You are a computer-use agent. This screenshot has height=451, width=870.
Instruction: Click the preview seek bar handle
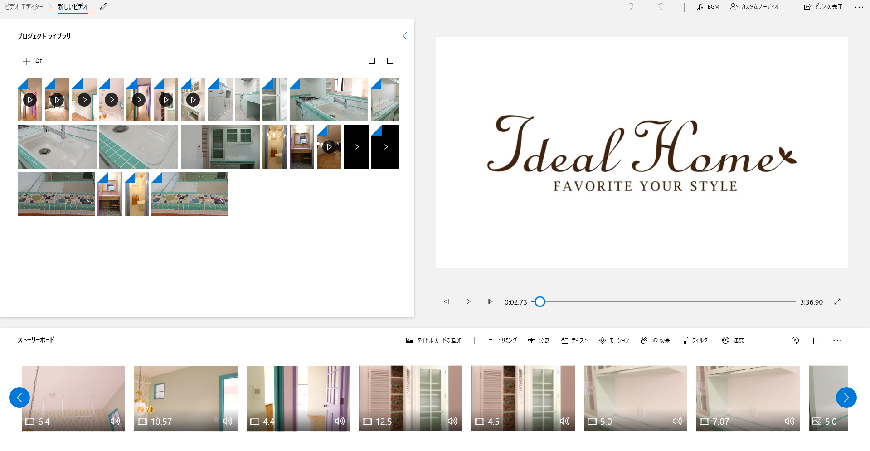point(539,302)
